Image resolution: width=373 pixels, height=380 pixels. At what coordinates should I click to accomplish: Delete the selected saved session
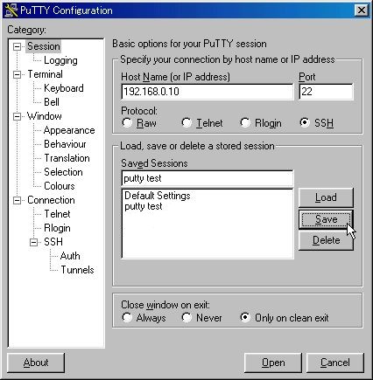coord(326,240)
